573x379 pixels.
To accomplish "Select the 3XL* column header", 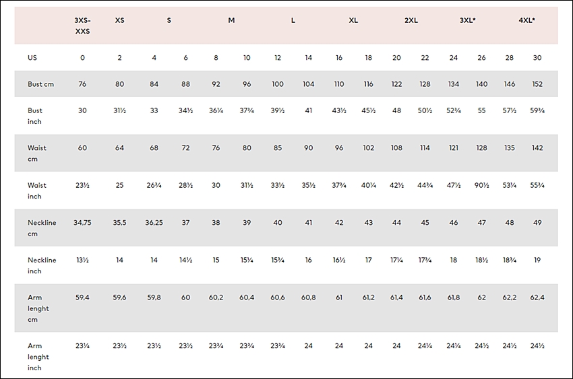I will point(467,20).
